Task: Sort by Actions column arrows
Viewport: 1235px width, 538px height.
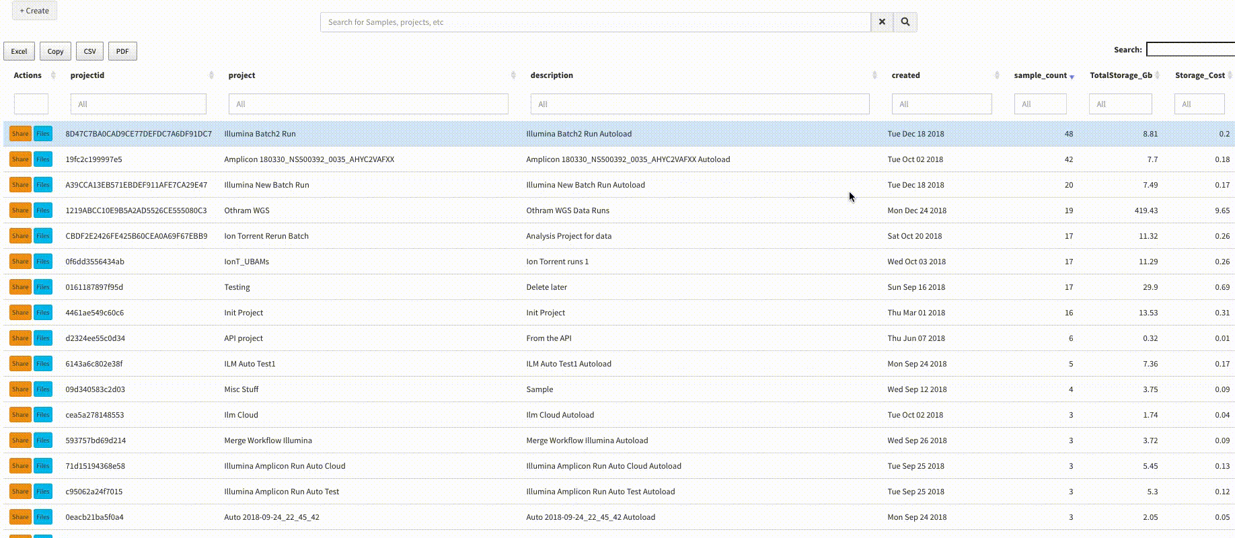Action: pos(53,75)
